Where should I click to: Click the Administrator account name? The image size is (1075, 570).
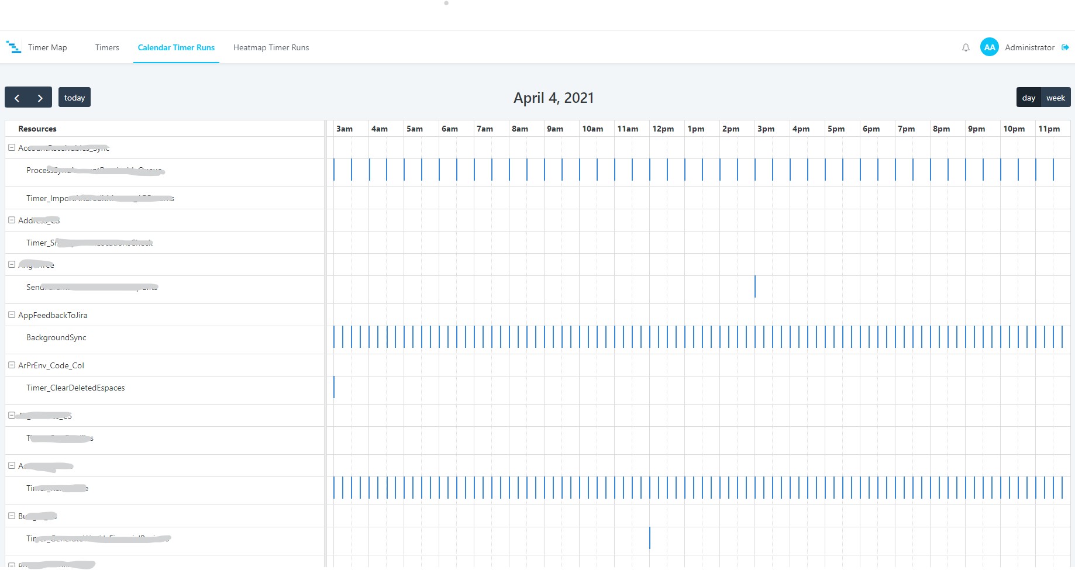coord(1031,47)
